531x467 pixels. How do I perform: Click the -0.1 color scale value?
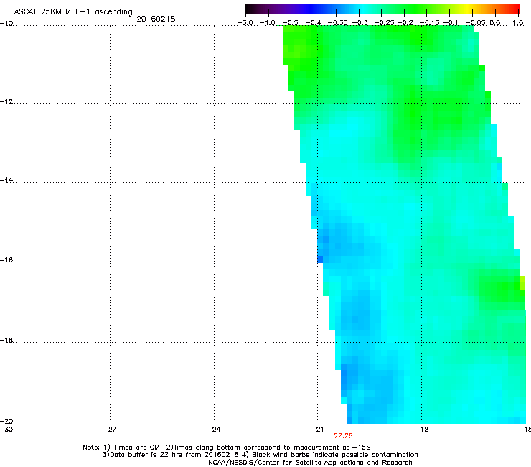[451, 23]
